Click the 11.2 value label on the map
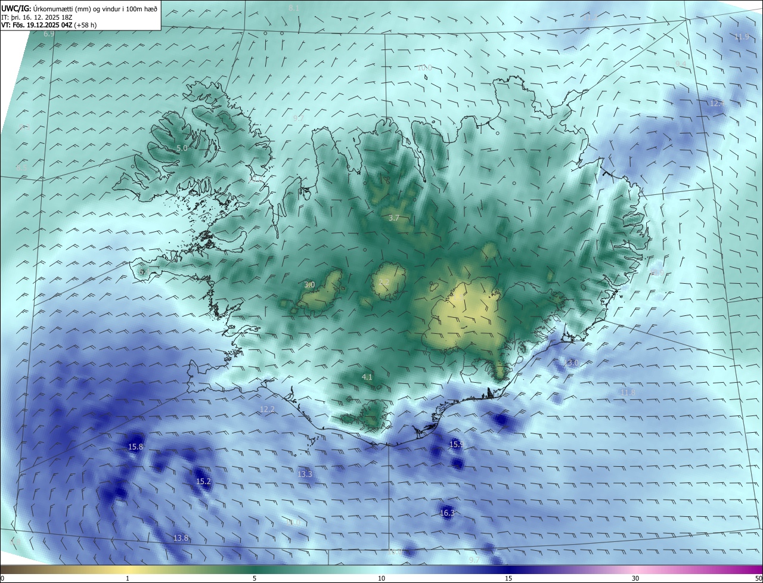Screen dimensions: 763x583 [590, 18]
